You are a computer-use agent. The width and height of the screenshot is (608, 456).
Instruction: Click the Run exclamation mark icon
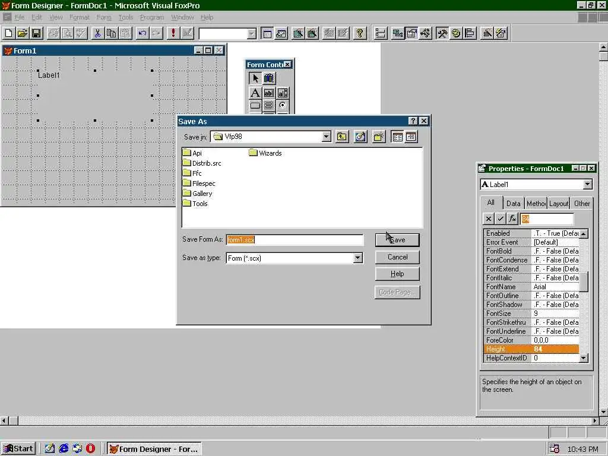pyautogui.click(x=173, y=33)
